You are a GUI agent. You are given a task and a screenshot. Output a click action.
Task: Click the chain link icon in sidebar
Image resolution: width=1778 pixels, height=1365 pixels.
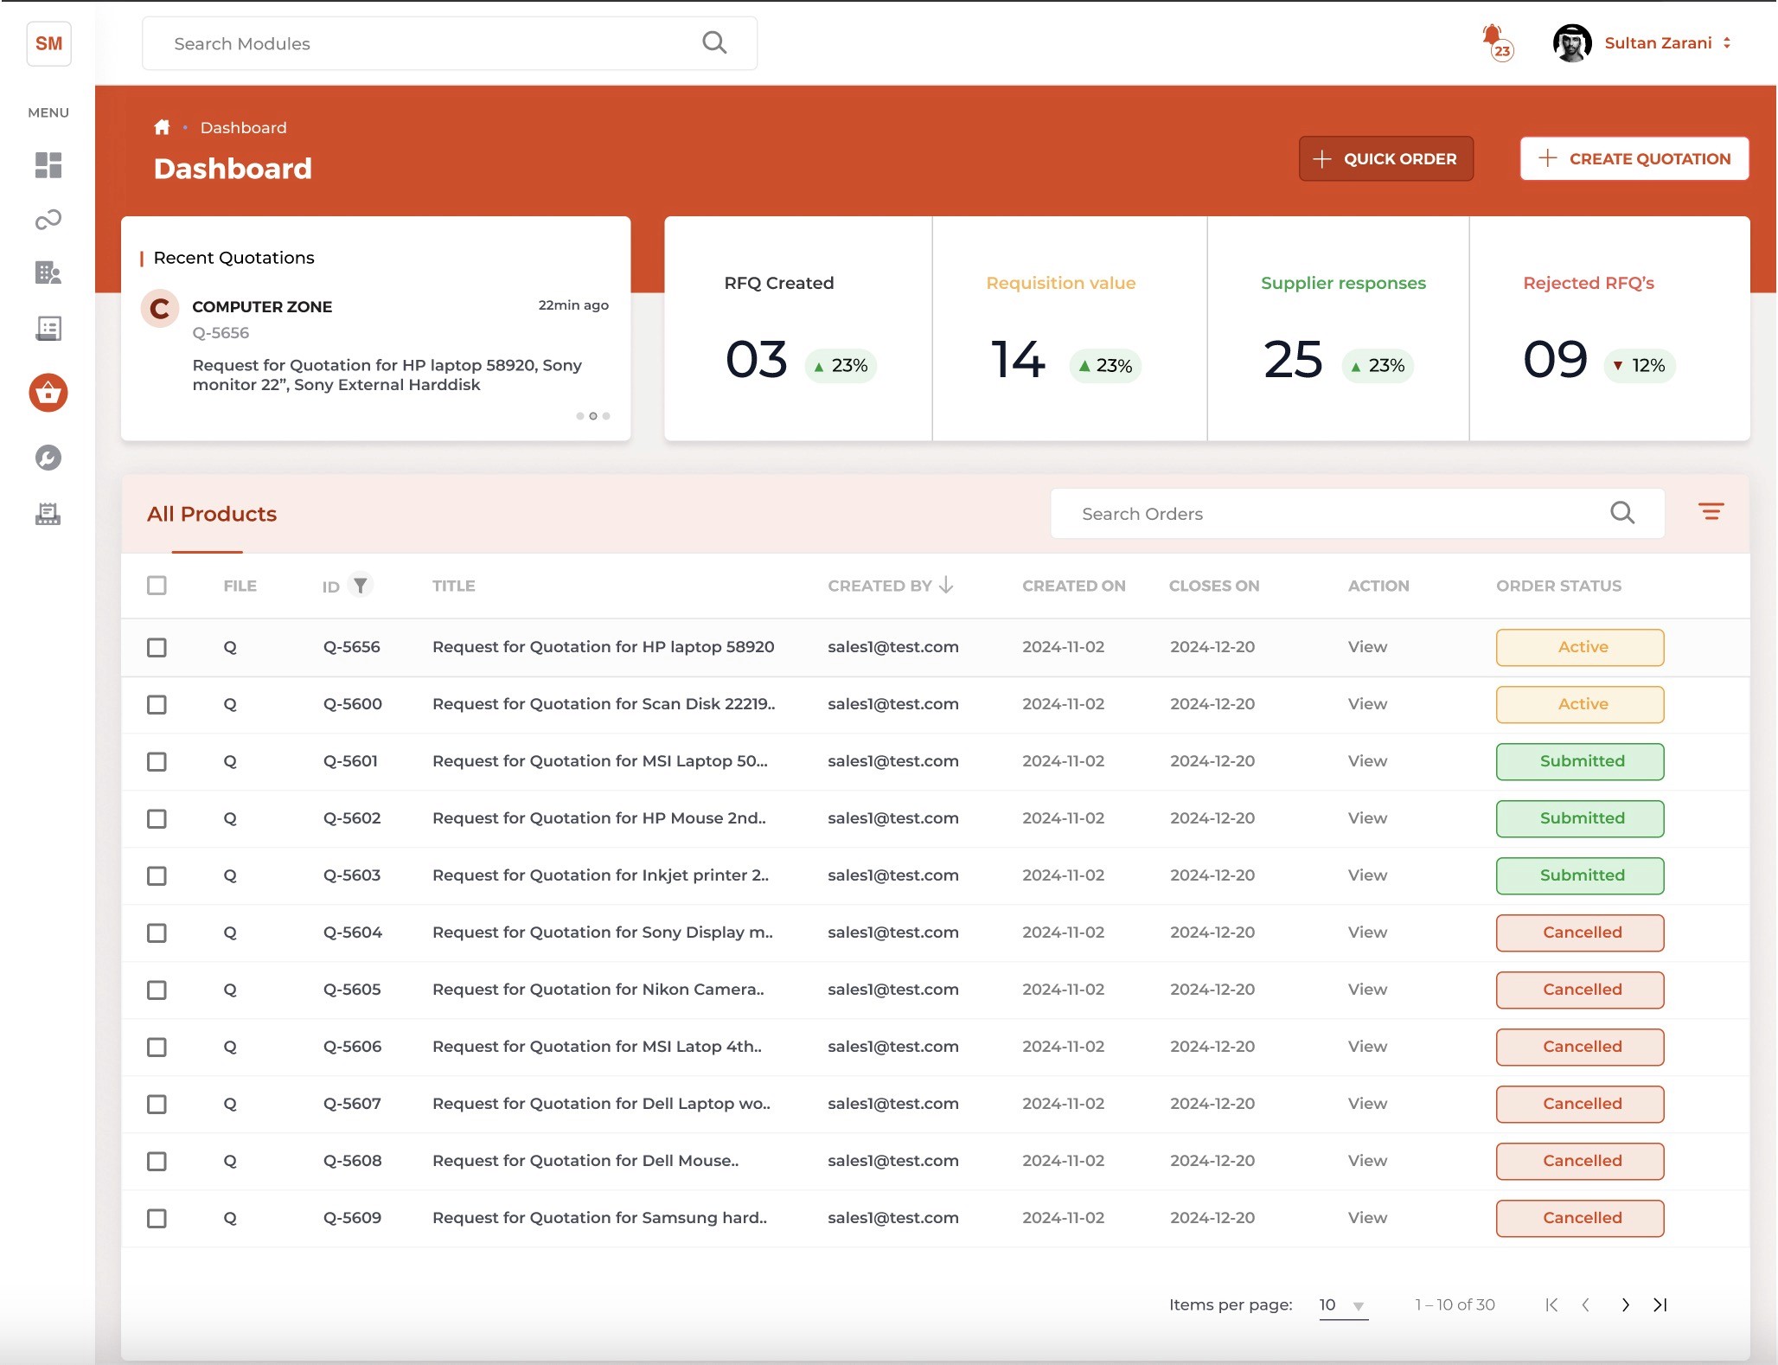(x=48, y=220)
